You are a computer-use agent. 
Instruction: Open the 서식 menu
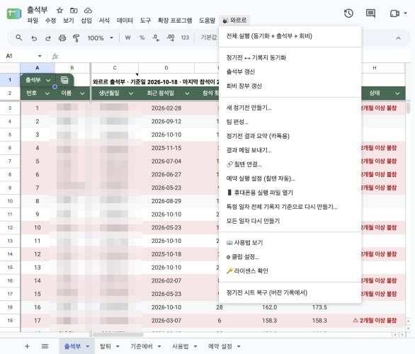click(x=104, y=21)
